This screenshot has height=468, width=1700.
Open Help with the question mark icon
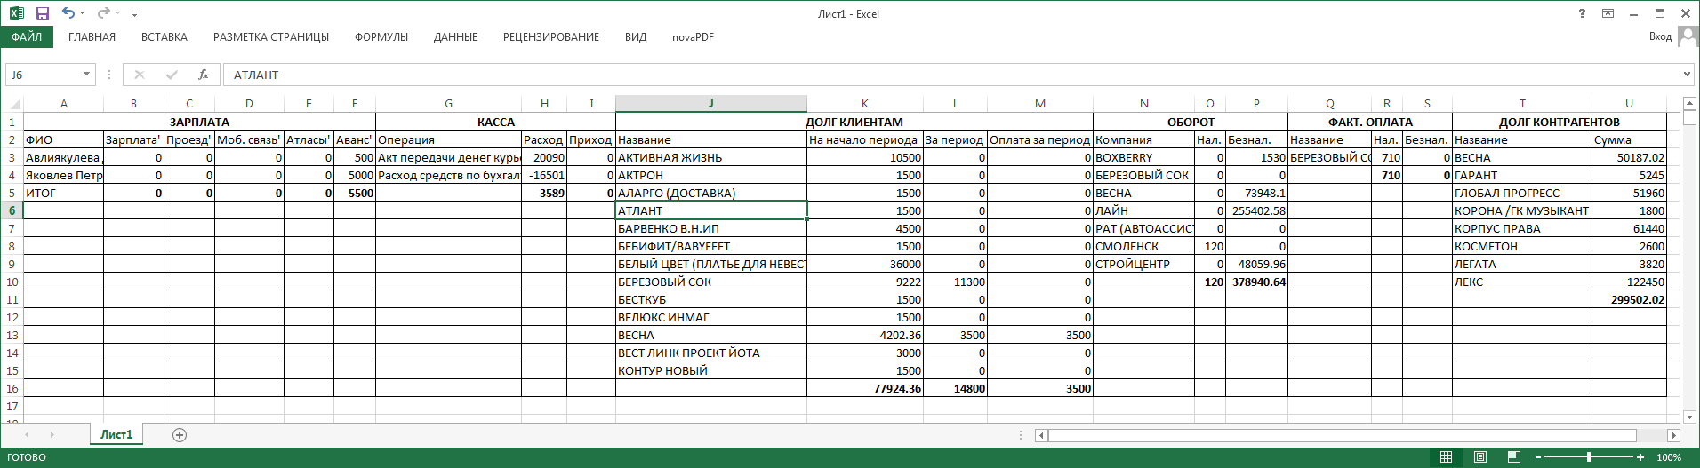pyautogui.click(x=1582, y=13)
